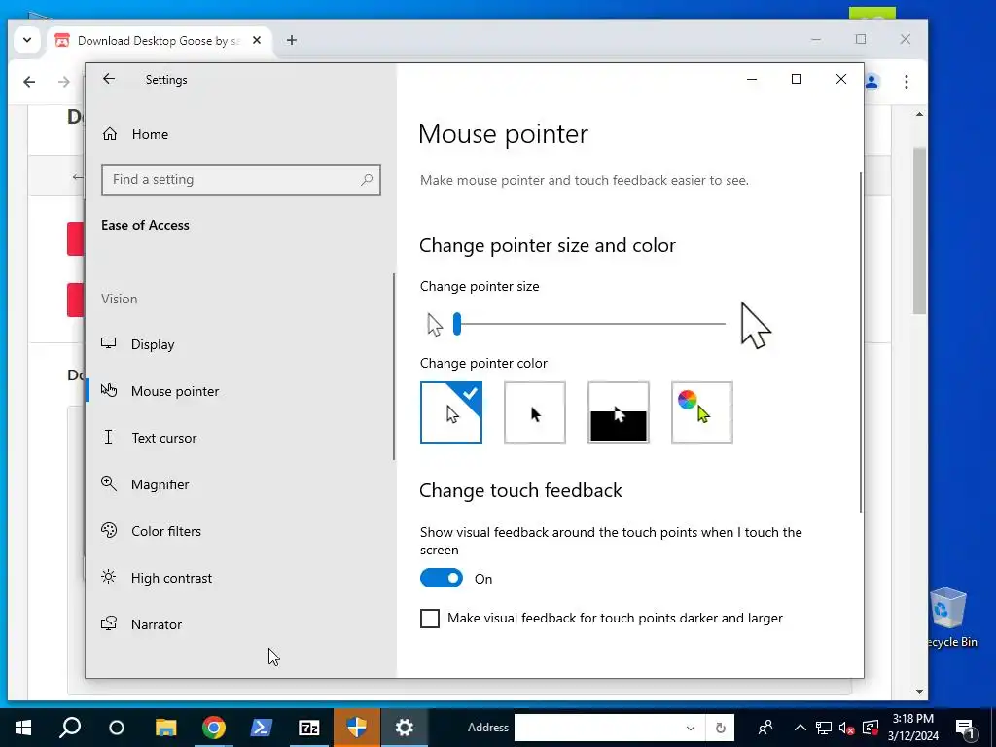
Task: Select the white pointer color option
Action: coord(451,412)
